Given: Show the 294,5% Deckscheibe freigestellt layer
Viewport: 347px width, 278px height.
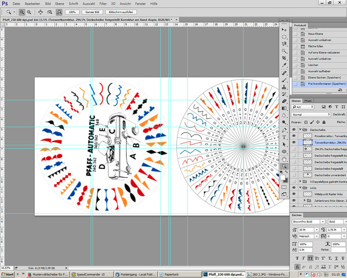Looking at the screenshot, I should 294,149.
